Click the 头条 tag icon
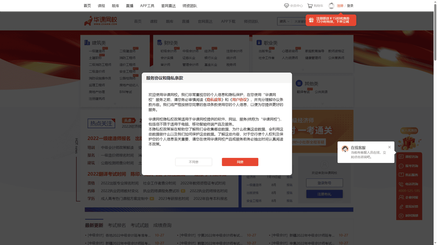Image resolution: width=437 pixels, height=245 pixels. (129, 120)
